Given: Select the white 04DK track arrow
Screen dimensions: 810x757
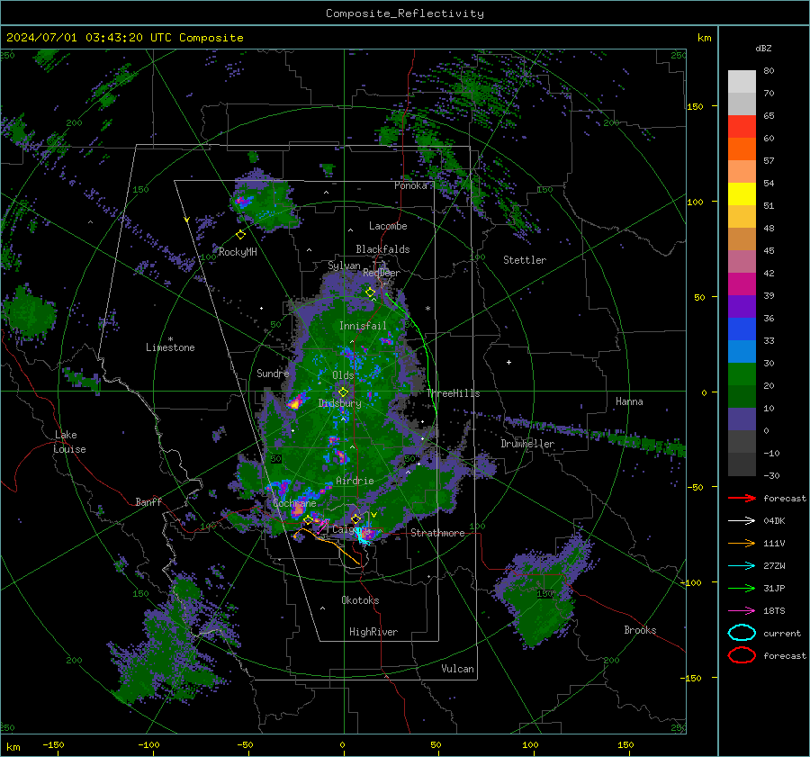Looking at the screenshot, I should (x=742, y=521).
